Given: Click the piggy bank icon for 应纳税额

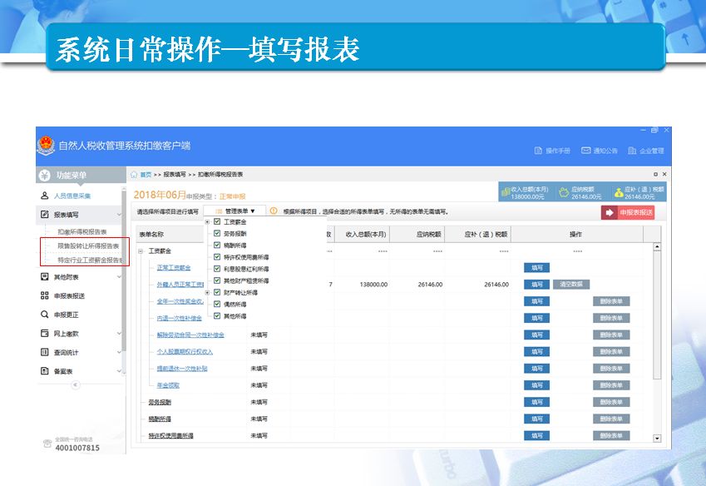Looking at the screenshot, I should (x=564, y=193).
